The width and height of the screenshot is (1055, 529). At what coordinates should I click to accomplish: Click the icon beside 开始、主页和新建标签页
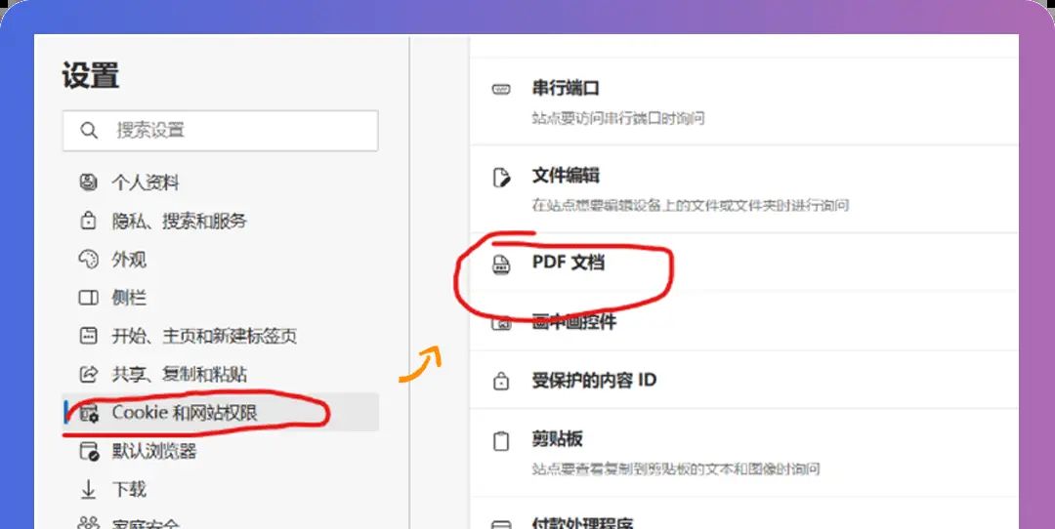(88, 336)
